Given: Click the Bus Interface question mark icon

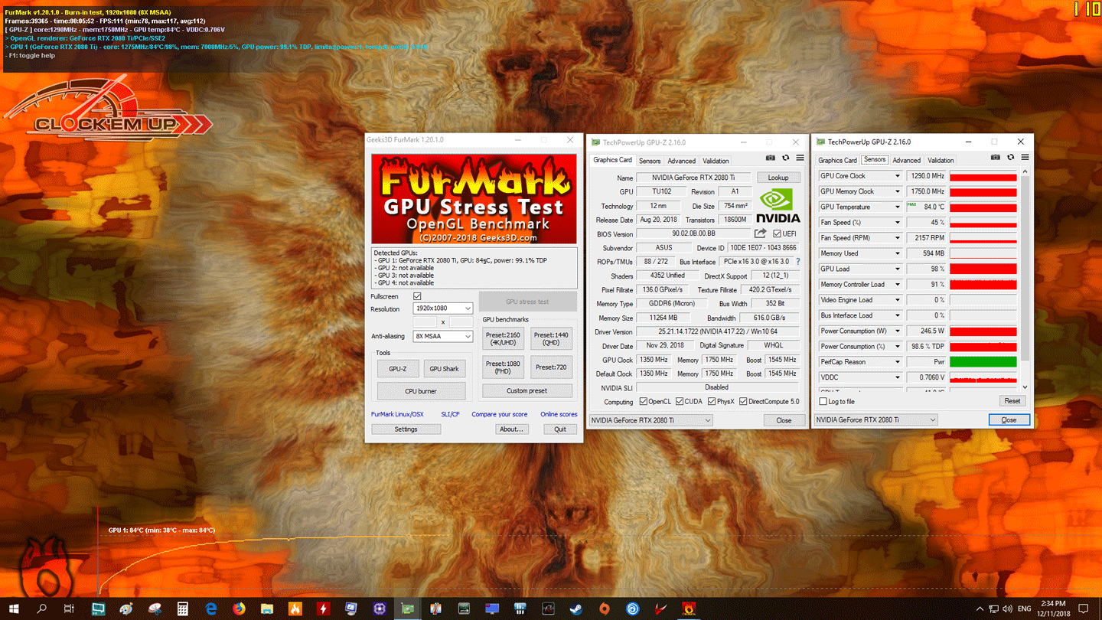Looking at the screenshot, I should tap(798, 262).
